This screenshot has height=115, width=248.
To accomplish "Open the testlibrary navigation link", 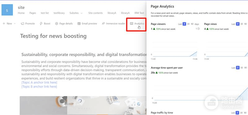I will tap(59, 13).
